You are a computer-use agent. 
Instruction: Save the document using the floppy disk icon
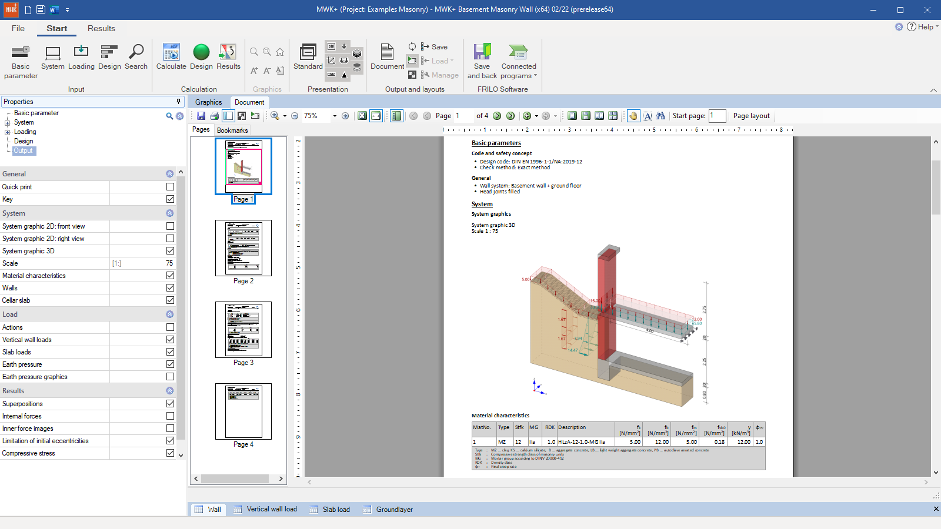(x=201, y=116)
